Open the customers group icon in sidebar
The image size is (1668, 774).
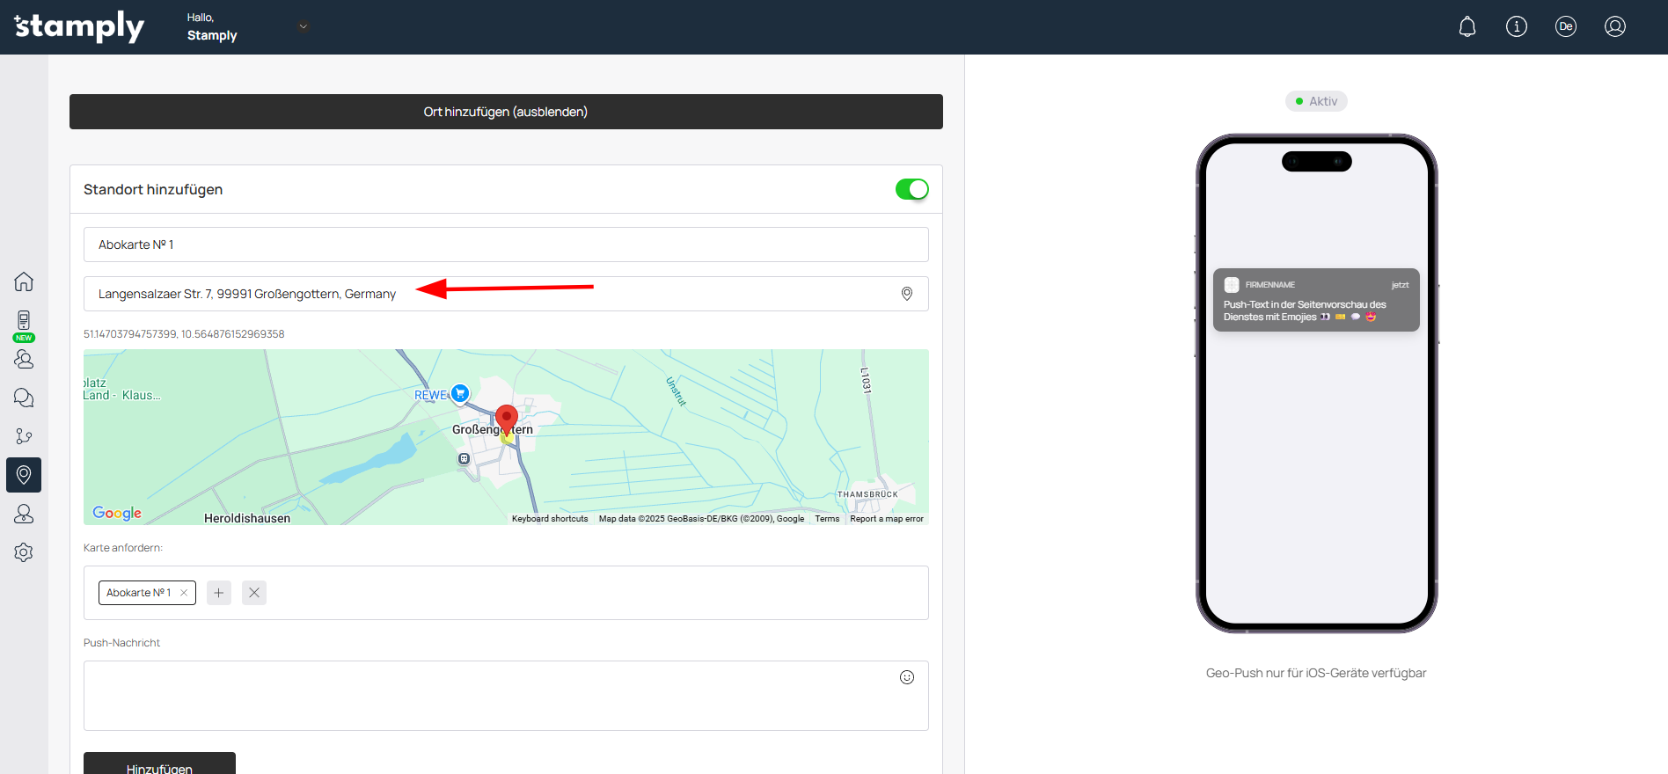click(24, 359)
